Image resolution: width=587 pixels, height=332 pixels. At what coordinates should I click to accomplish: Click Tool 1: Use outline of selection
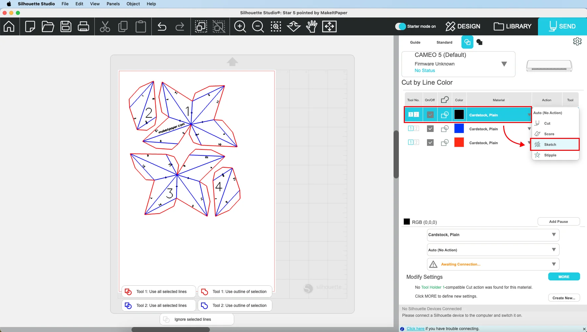(235, 292)
